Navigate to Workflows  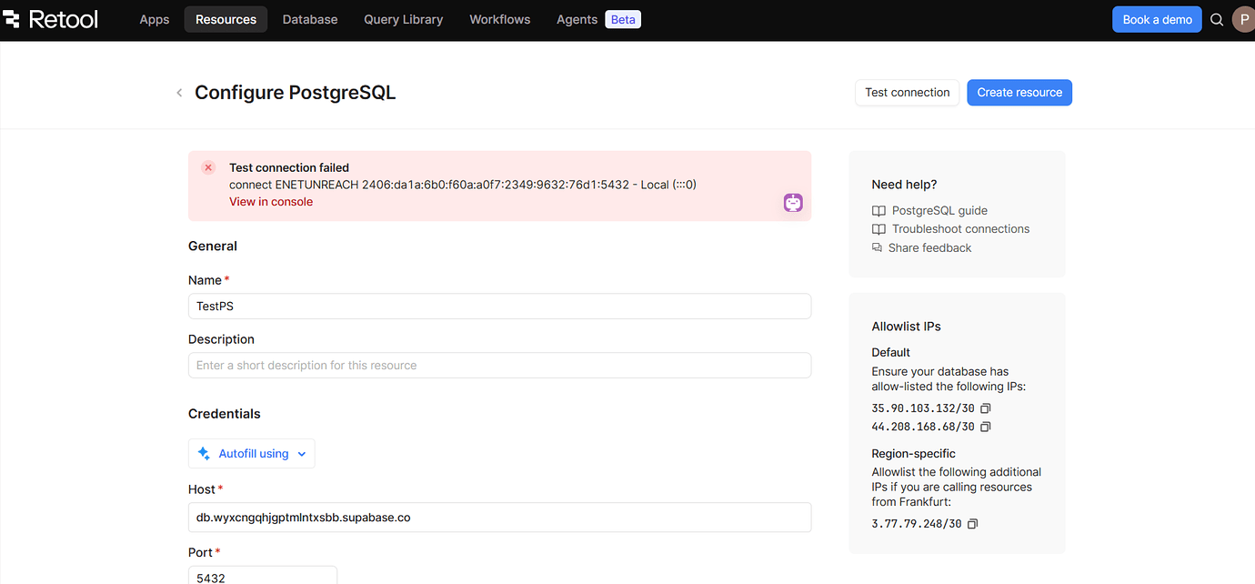click(499, 19)
